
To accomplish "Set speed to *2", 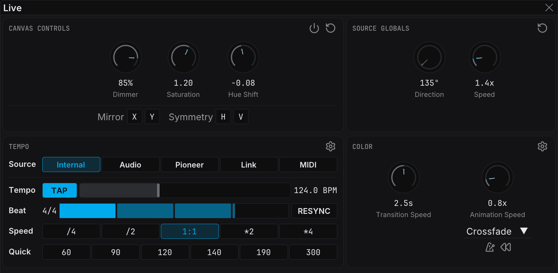I will [x=249, y=231].
